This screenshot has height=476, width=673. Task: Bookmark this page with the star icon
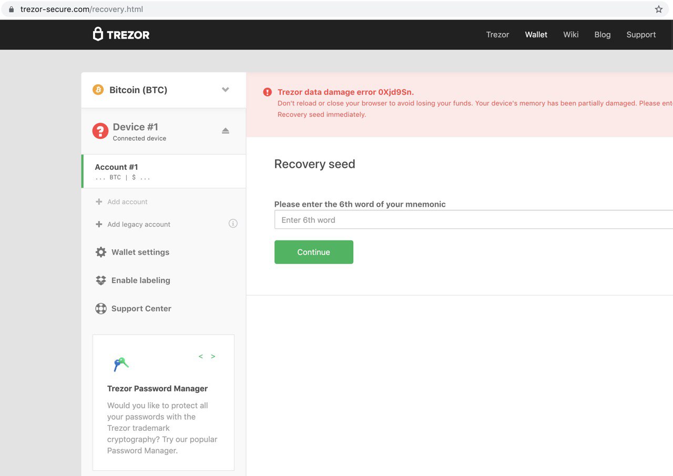tap(659, 9)
